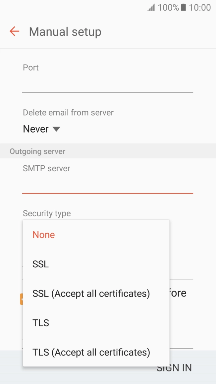216x384 pixels.
Task: Toggle the orange checkbox behind the dropdown
Action: (x=21, y=299)
